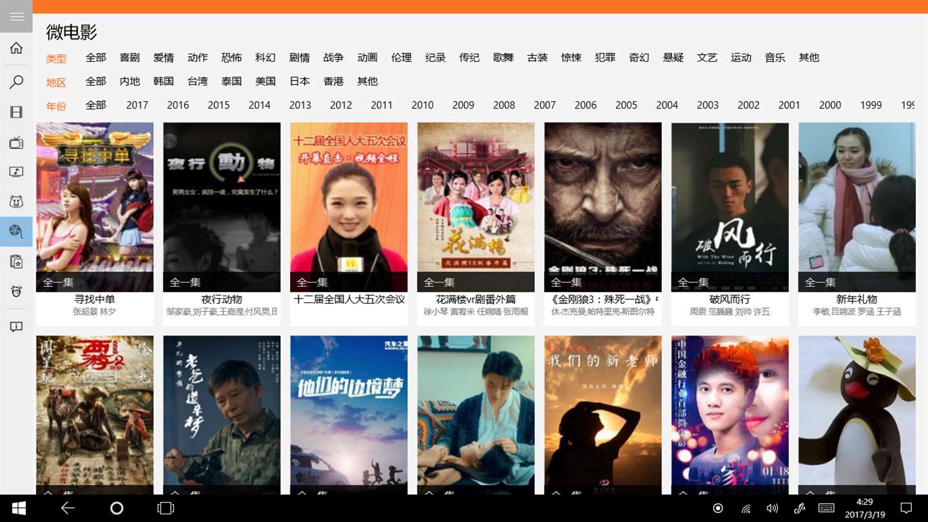Open the favorites clipboard star icon
This screenshot has width=928, height=522.
[16, 261]
